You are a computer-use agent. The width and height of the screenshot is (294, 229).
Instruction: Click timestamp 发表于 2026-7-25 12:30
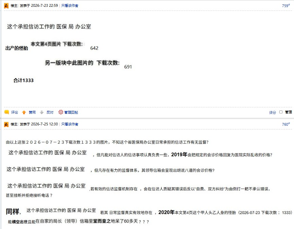click(x=39, y=124)
